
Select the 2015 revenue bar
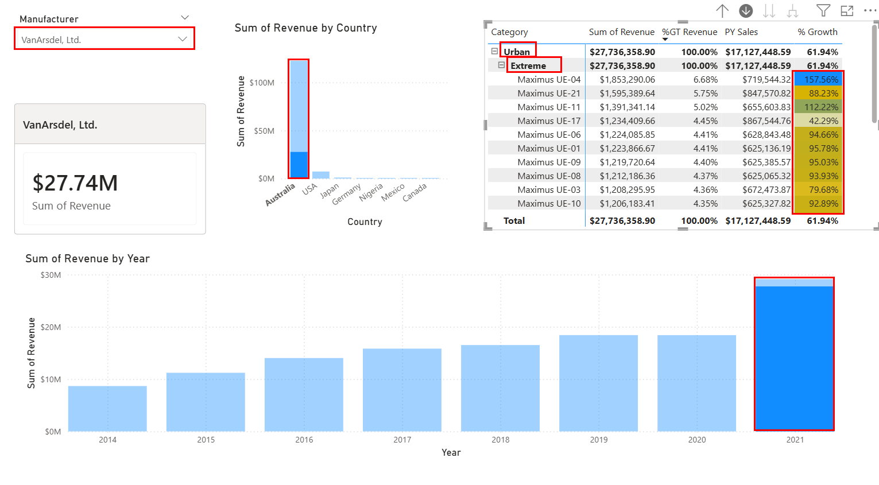coord(206,402)
